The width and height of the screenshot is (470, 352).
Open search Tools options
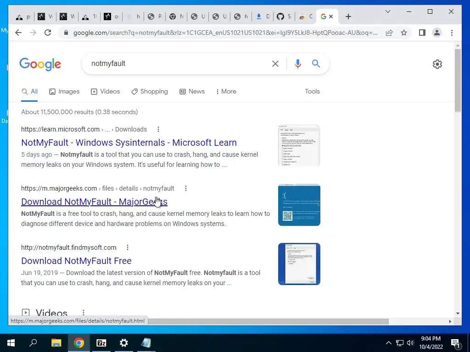coord(312,92)
